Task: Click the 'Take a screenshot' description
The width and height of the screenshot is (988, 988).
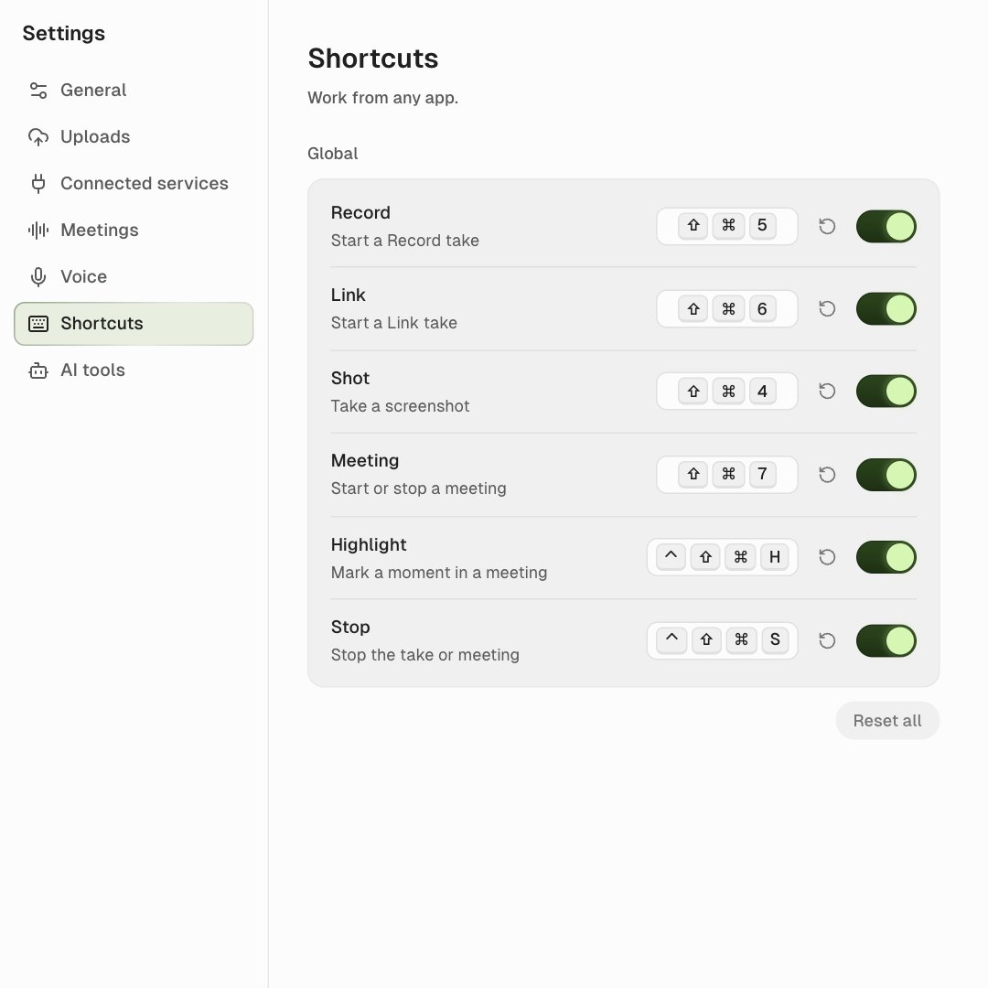Action: point(400,406)
